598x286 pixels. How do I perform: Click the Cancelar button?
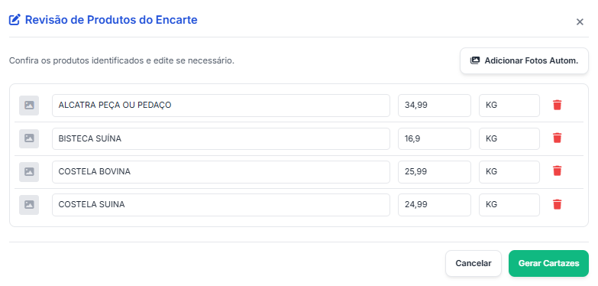474,263
